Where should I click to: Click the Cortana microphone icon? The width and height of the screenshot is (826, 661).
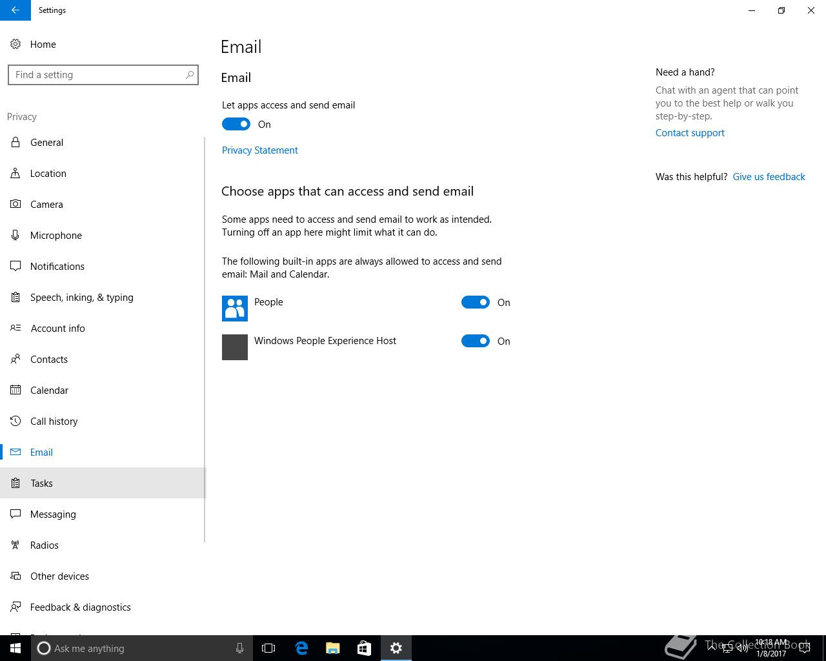[x=239, y=648]
